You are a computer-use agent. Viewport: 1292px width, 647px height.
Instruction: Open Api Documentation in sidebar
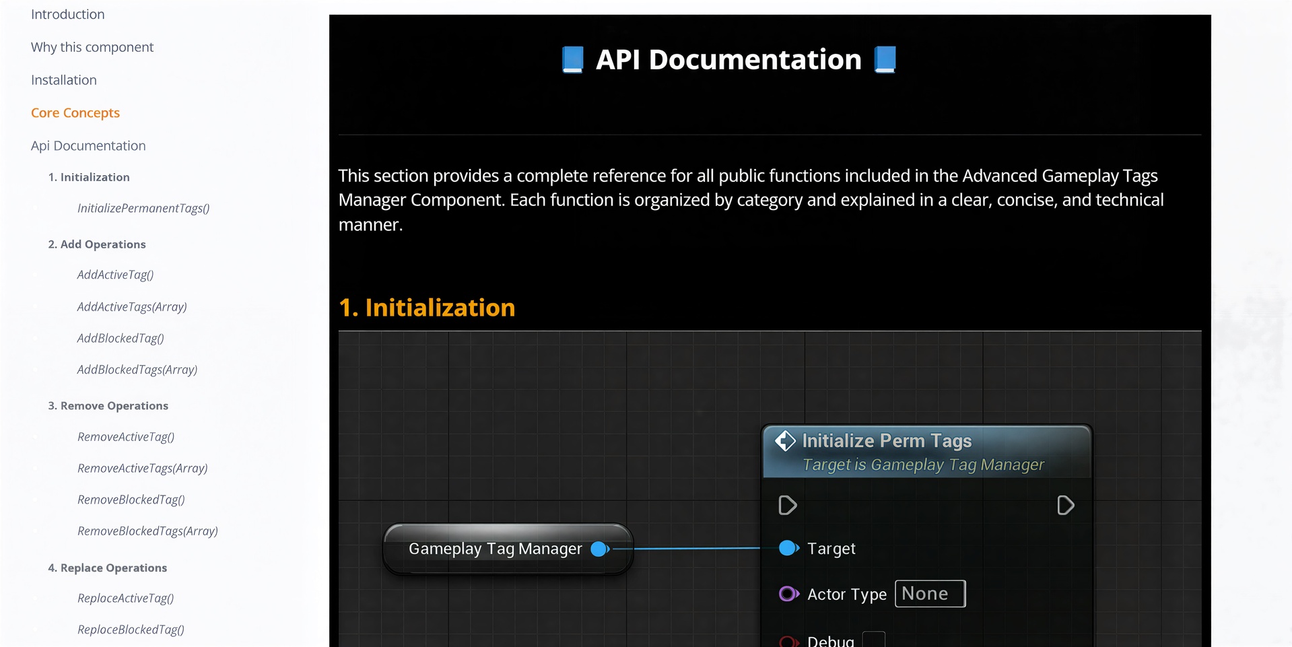tap(88, 146)
